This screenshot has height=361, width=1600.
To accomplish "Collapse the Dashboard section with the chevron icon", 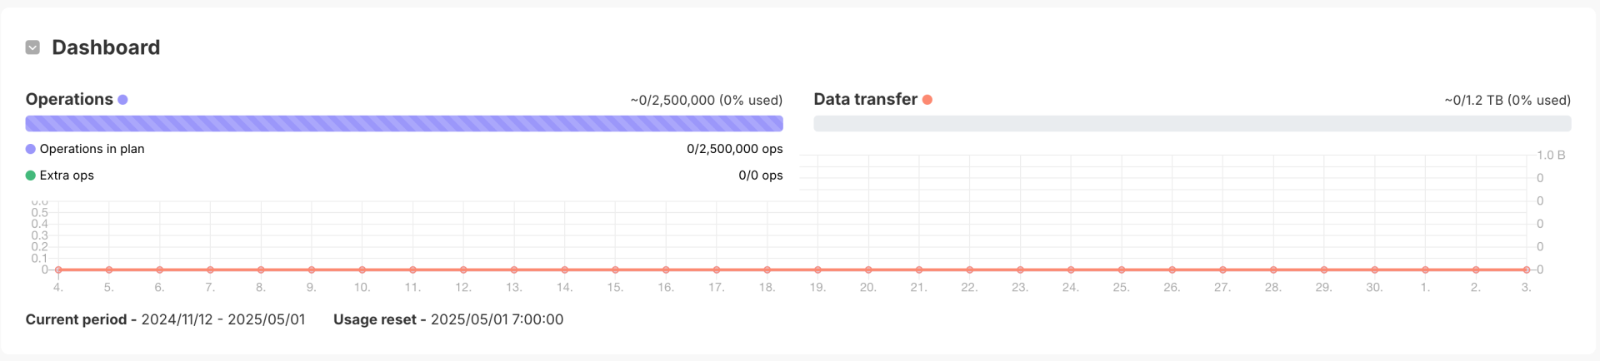I will (x=32, y=47).
